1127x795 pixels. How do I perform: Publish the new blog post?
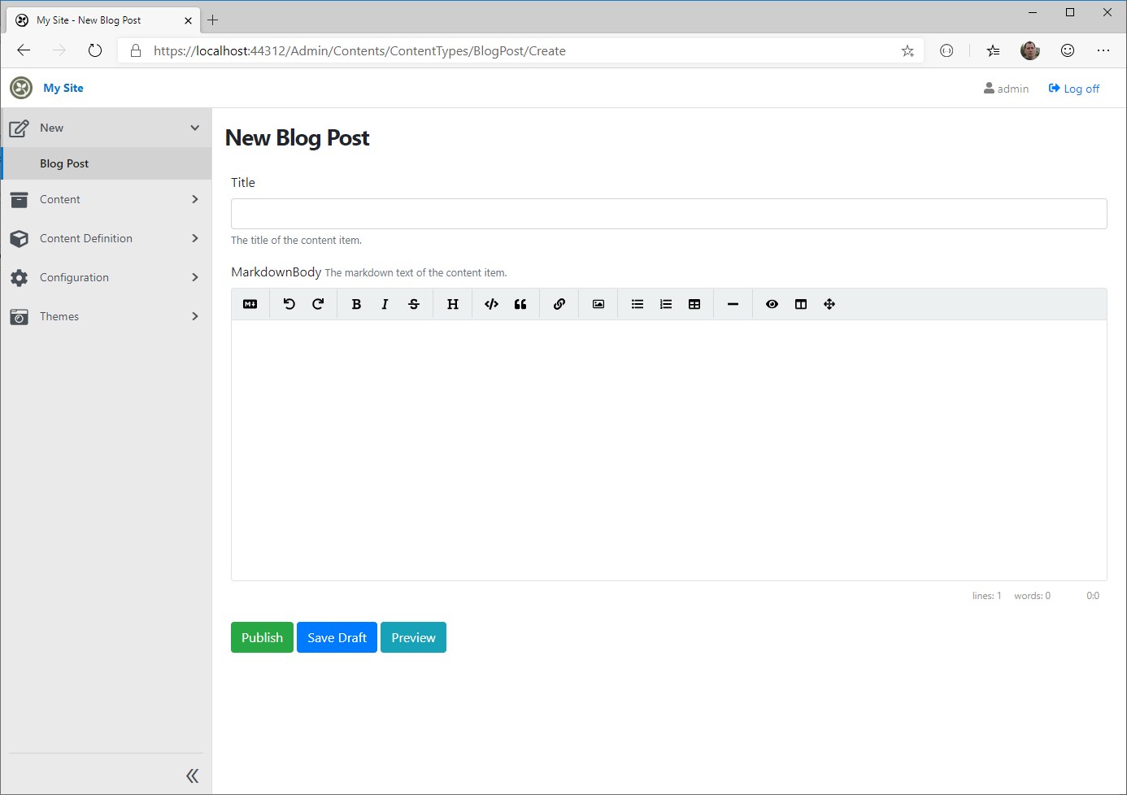(x=261, y=637)
